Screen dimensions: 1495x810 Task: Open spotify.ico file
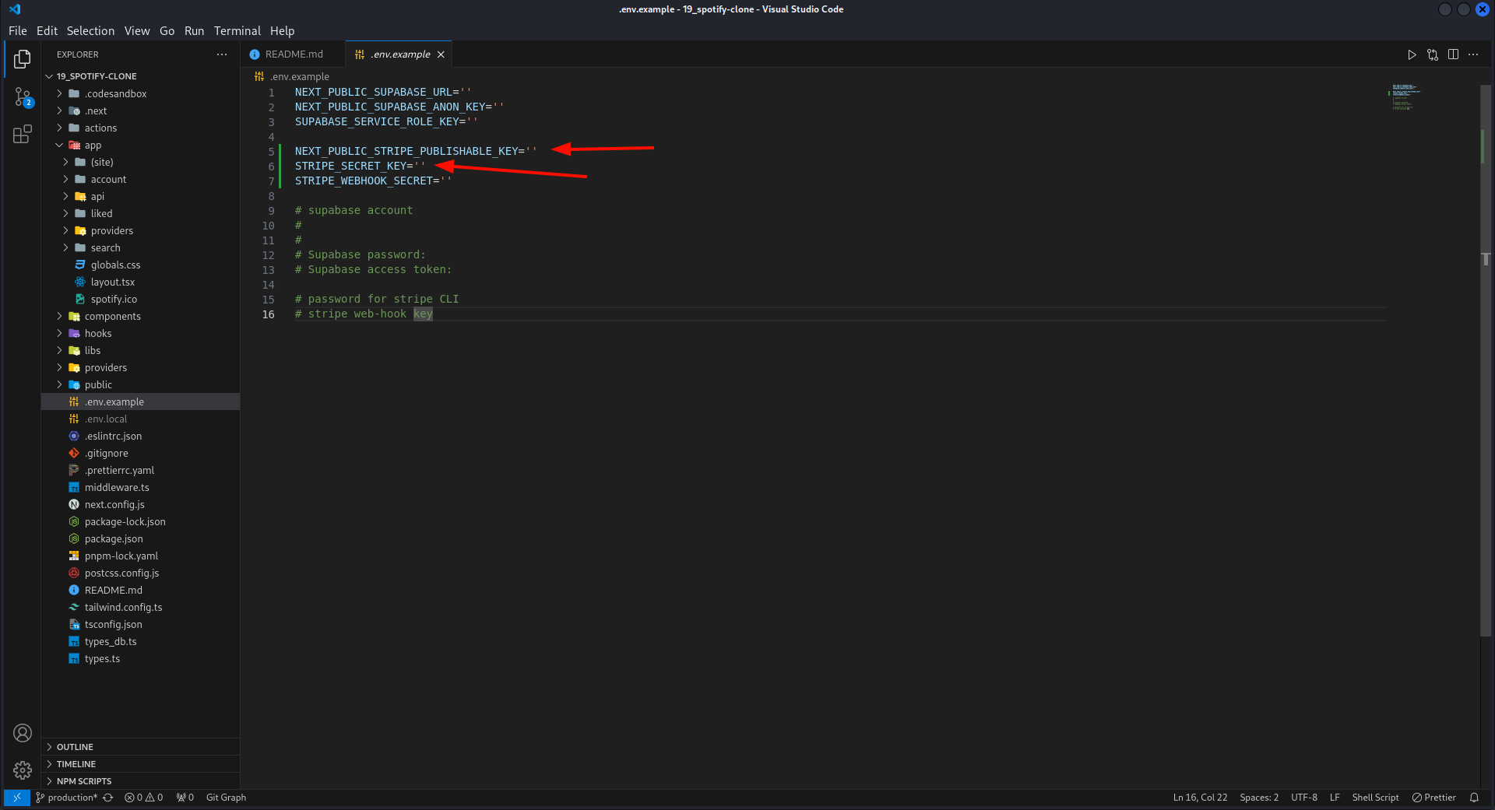(140, 299)
